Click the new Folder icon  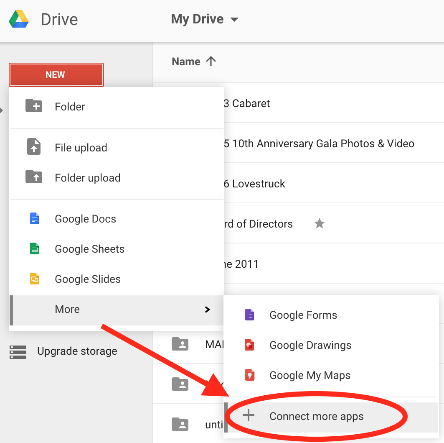tap(34, 105)
